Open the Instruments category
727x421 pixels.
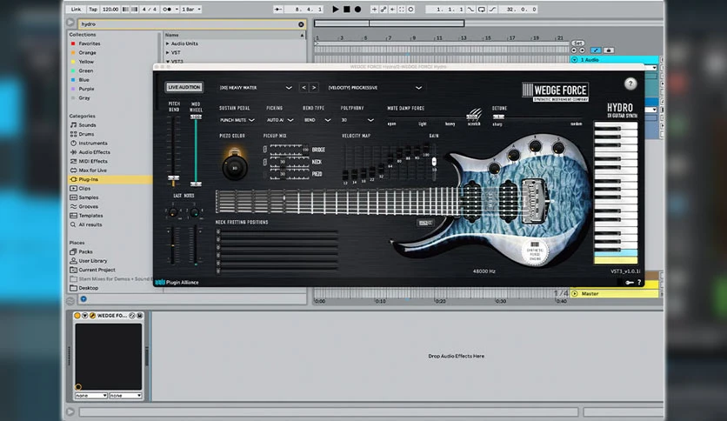[92, 144]
